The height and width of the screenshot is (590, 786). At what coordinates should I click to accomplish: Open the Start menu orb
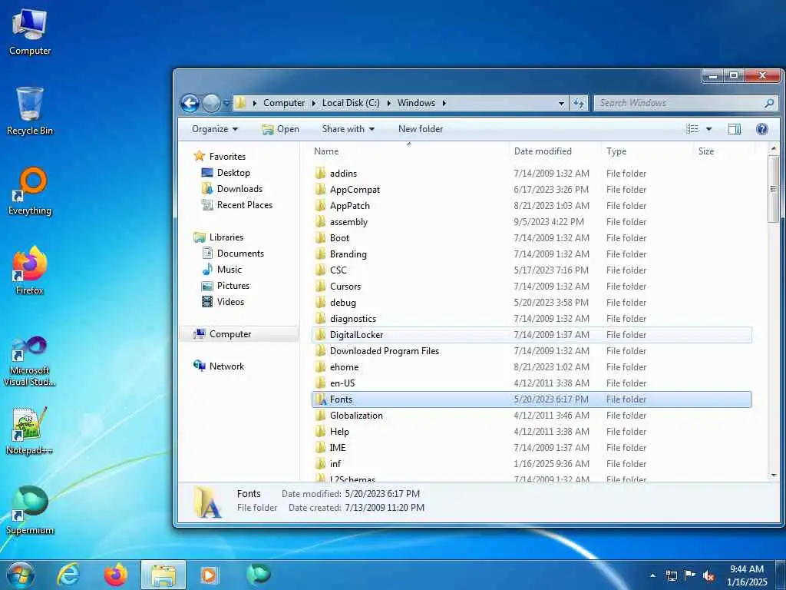pyautogui.click(x=21, y=575)
